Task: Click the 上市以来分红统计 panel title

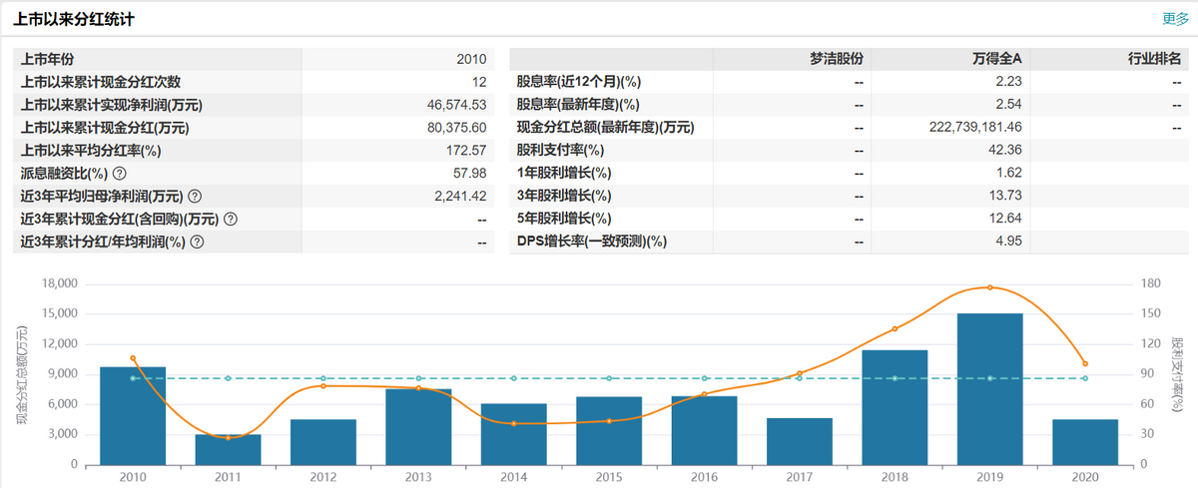Action: [x=74, y=19]
